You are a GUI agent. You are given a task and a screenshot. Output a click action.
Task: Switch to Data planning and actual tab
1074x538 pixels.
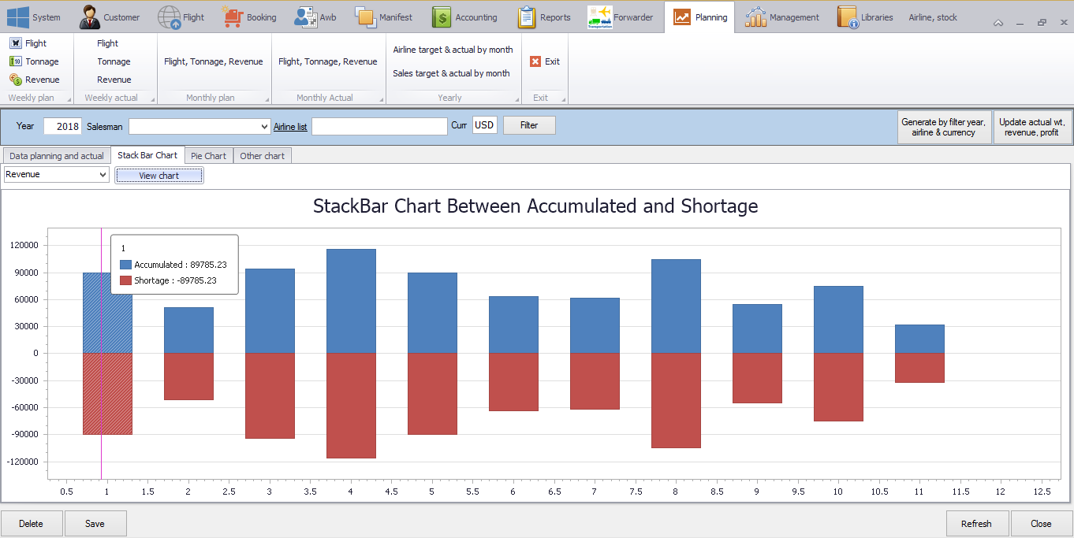pyautogui.click(x=56, y=156)
